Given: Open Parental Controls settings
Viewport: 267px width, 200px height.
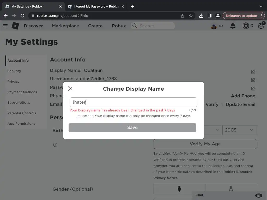Looking at the screenshot, I should 22,113.
